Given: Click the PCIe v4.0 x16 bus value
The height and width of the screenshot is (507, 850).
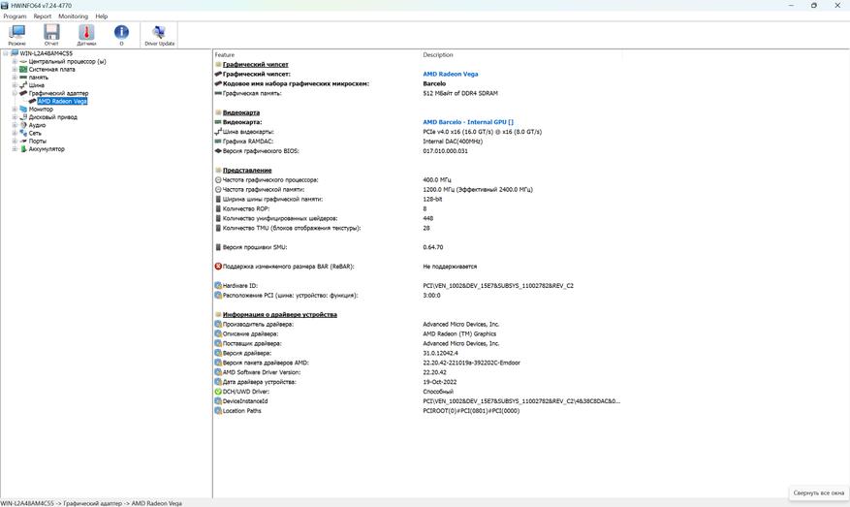Looking at the screenshot, I should coord(483,132).
